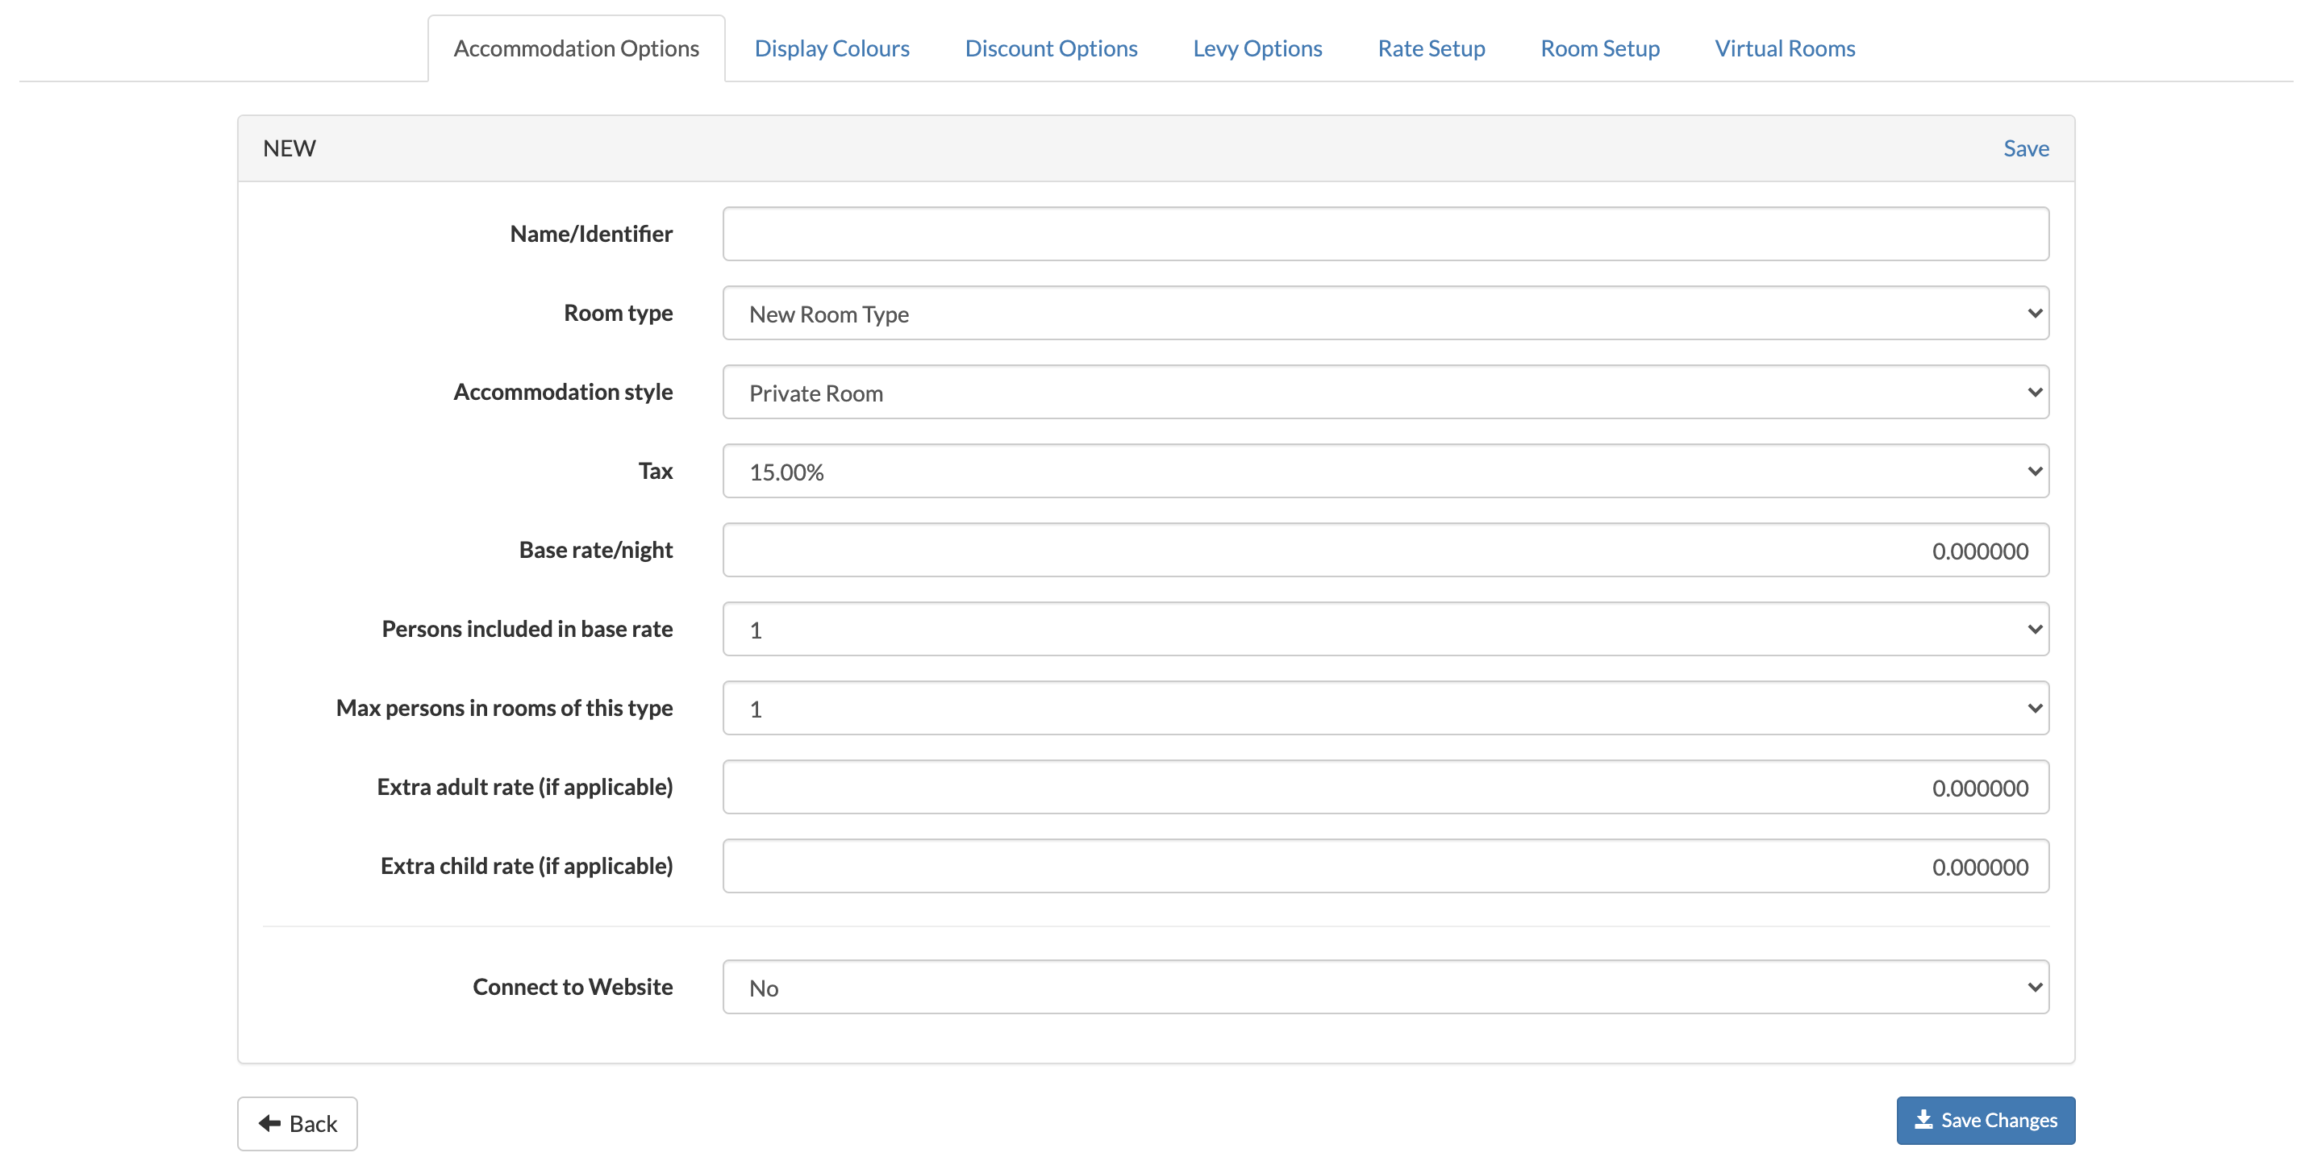Click the Back button
Viewport: 2313px width, 1161px height.
(298, 1122)
